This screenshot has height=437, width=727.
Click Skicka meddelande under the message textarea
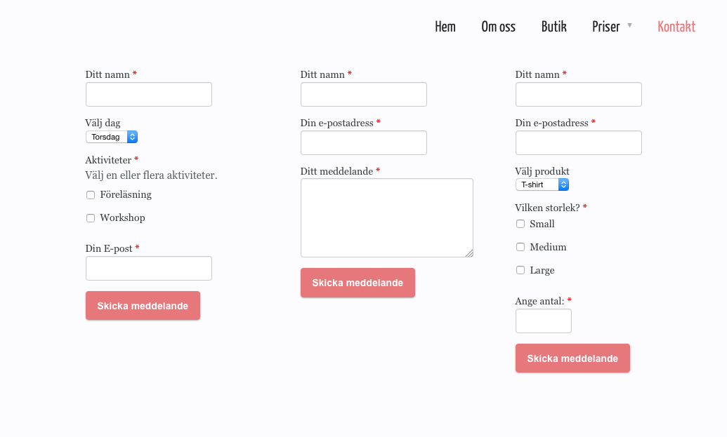[x=358, y=283]
